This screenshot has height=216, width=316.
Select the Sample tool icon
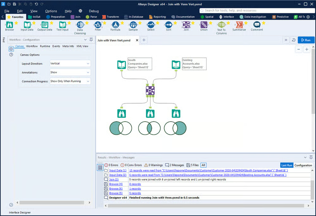coord(133,25)
